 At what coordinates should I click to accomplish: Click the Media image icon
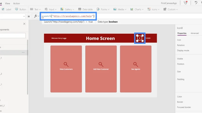coord(115,9)
